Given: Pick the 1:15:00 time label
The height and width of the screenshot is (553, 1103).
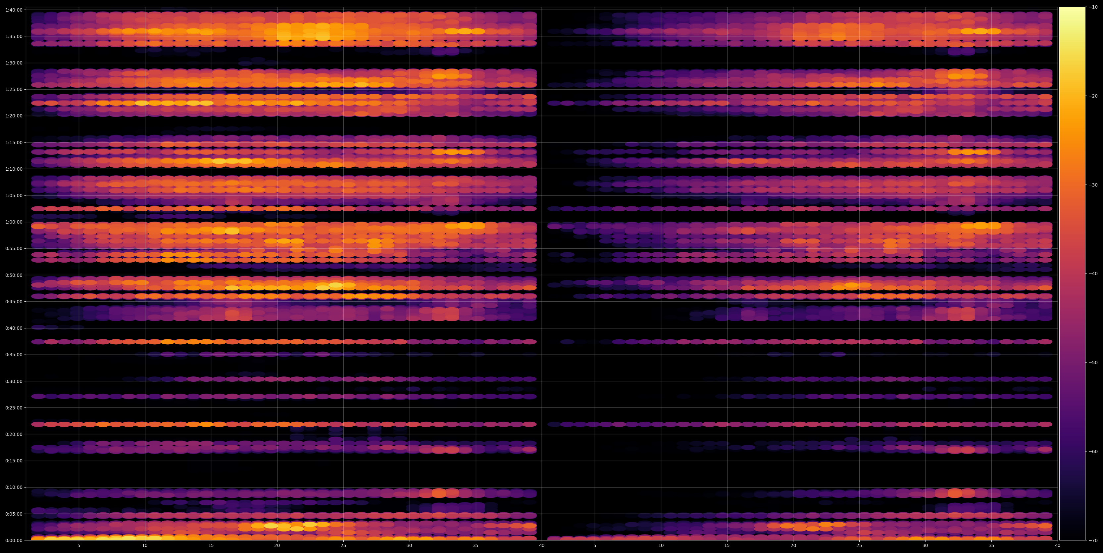Looking at the screenshot, I should coord(14,143).
